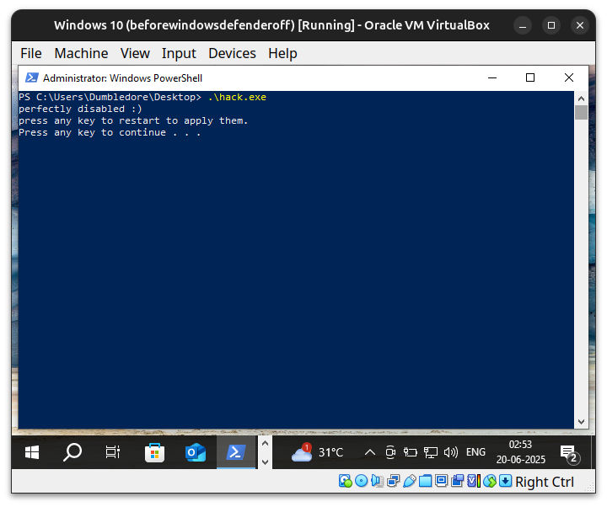Close the VirtualBox VM window
Image resolution: width=607 pixels, height=507 pixels.
tap(580, 25)
